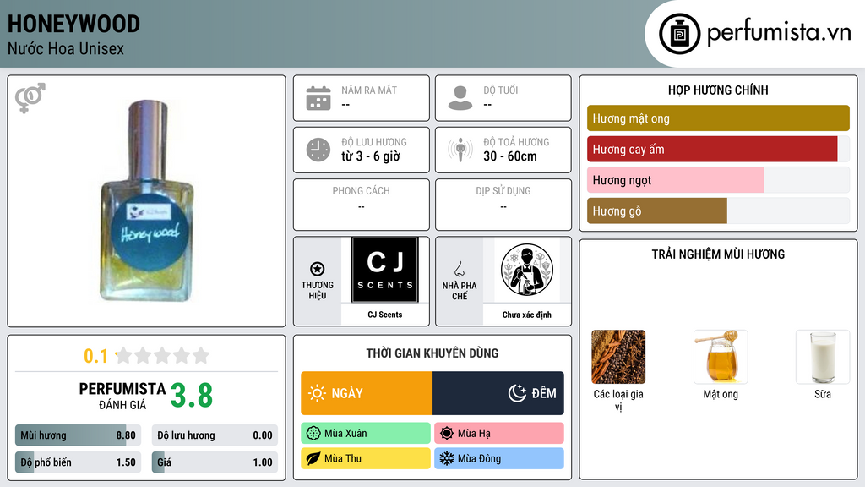865x487 pixels.
Task: Open the CJ Scents brand name link
Action: (x=385, y=315)
